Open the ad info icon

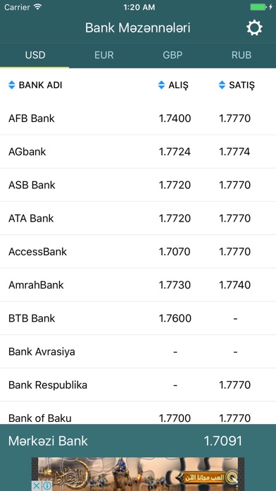click(x=47, y=486)
